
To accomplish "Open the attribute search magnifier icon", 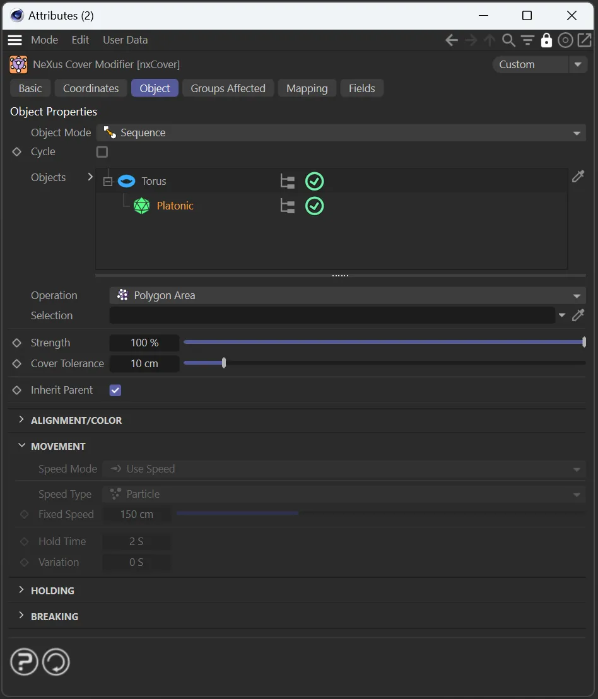I will click(x=508, y=40).
